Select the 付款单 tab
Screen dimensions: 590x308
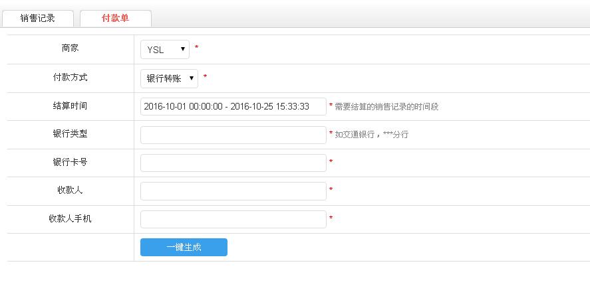115,19
